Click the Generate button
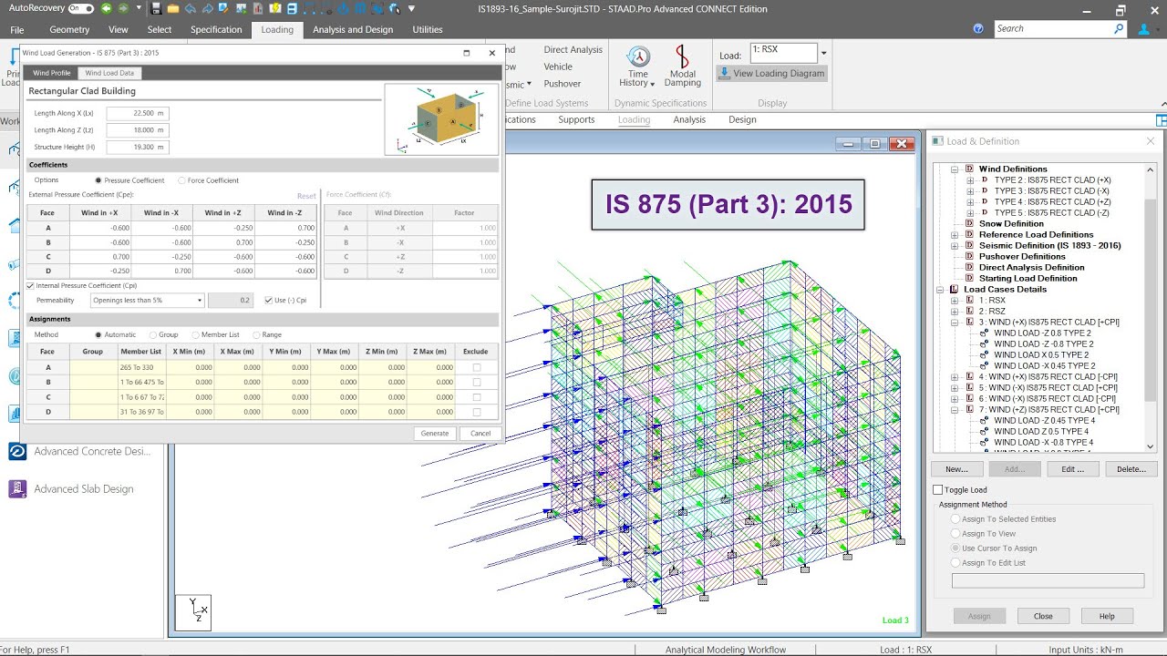The width and height of the screenshot is (1167, 656). 435,433
